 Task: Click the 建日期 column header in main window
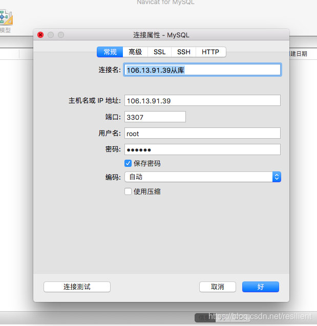click(299, 54)
